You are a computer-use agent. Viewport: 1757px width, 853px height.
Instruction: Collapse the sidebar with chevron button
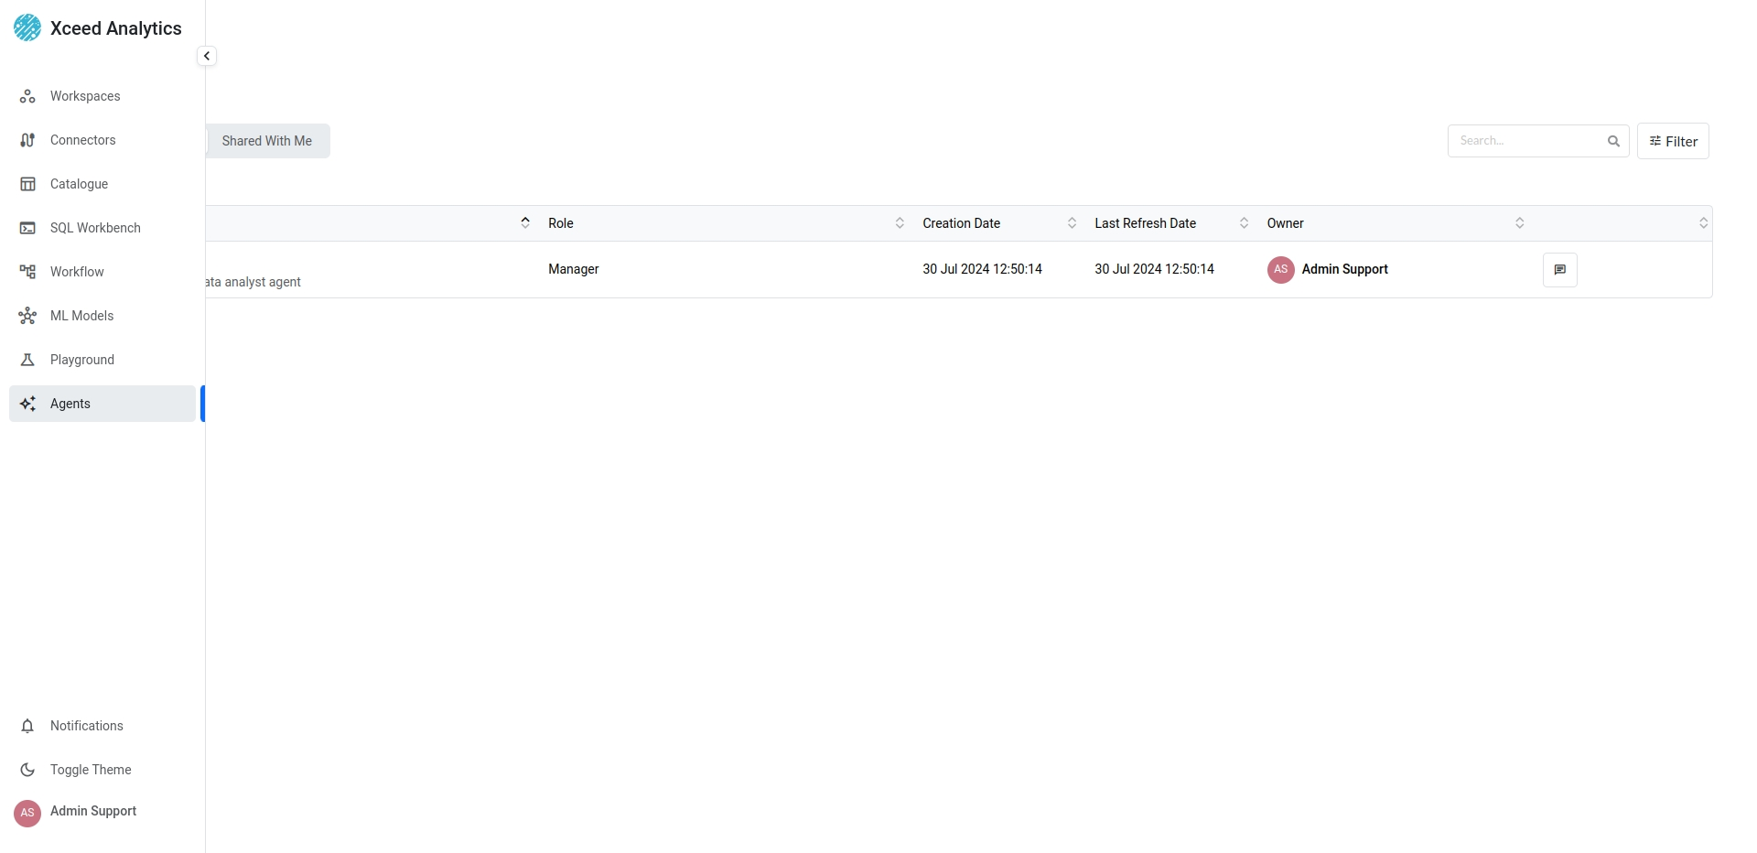tap(207, 56)
